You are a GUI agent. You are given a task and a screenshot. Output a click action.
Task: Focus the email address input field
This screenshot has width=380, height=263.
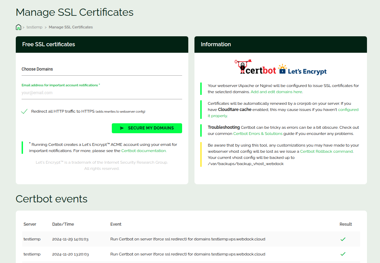pos(102,93)
